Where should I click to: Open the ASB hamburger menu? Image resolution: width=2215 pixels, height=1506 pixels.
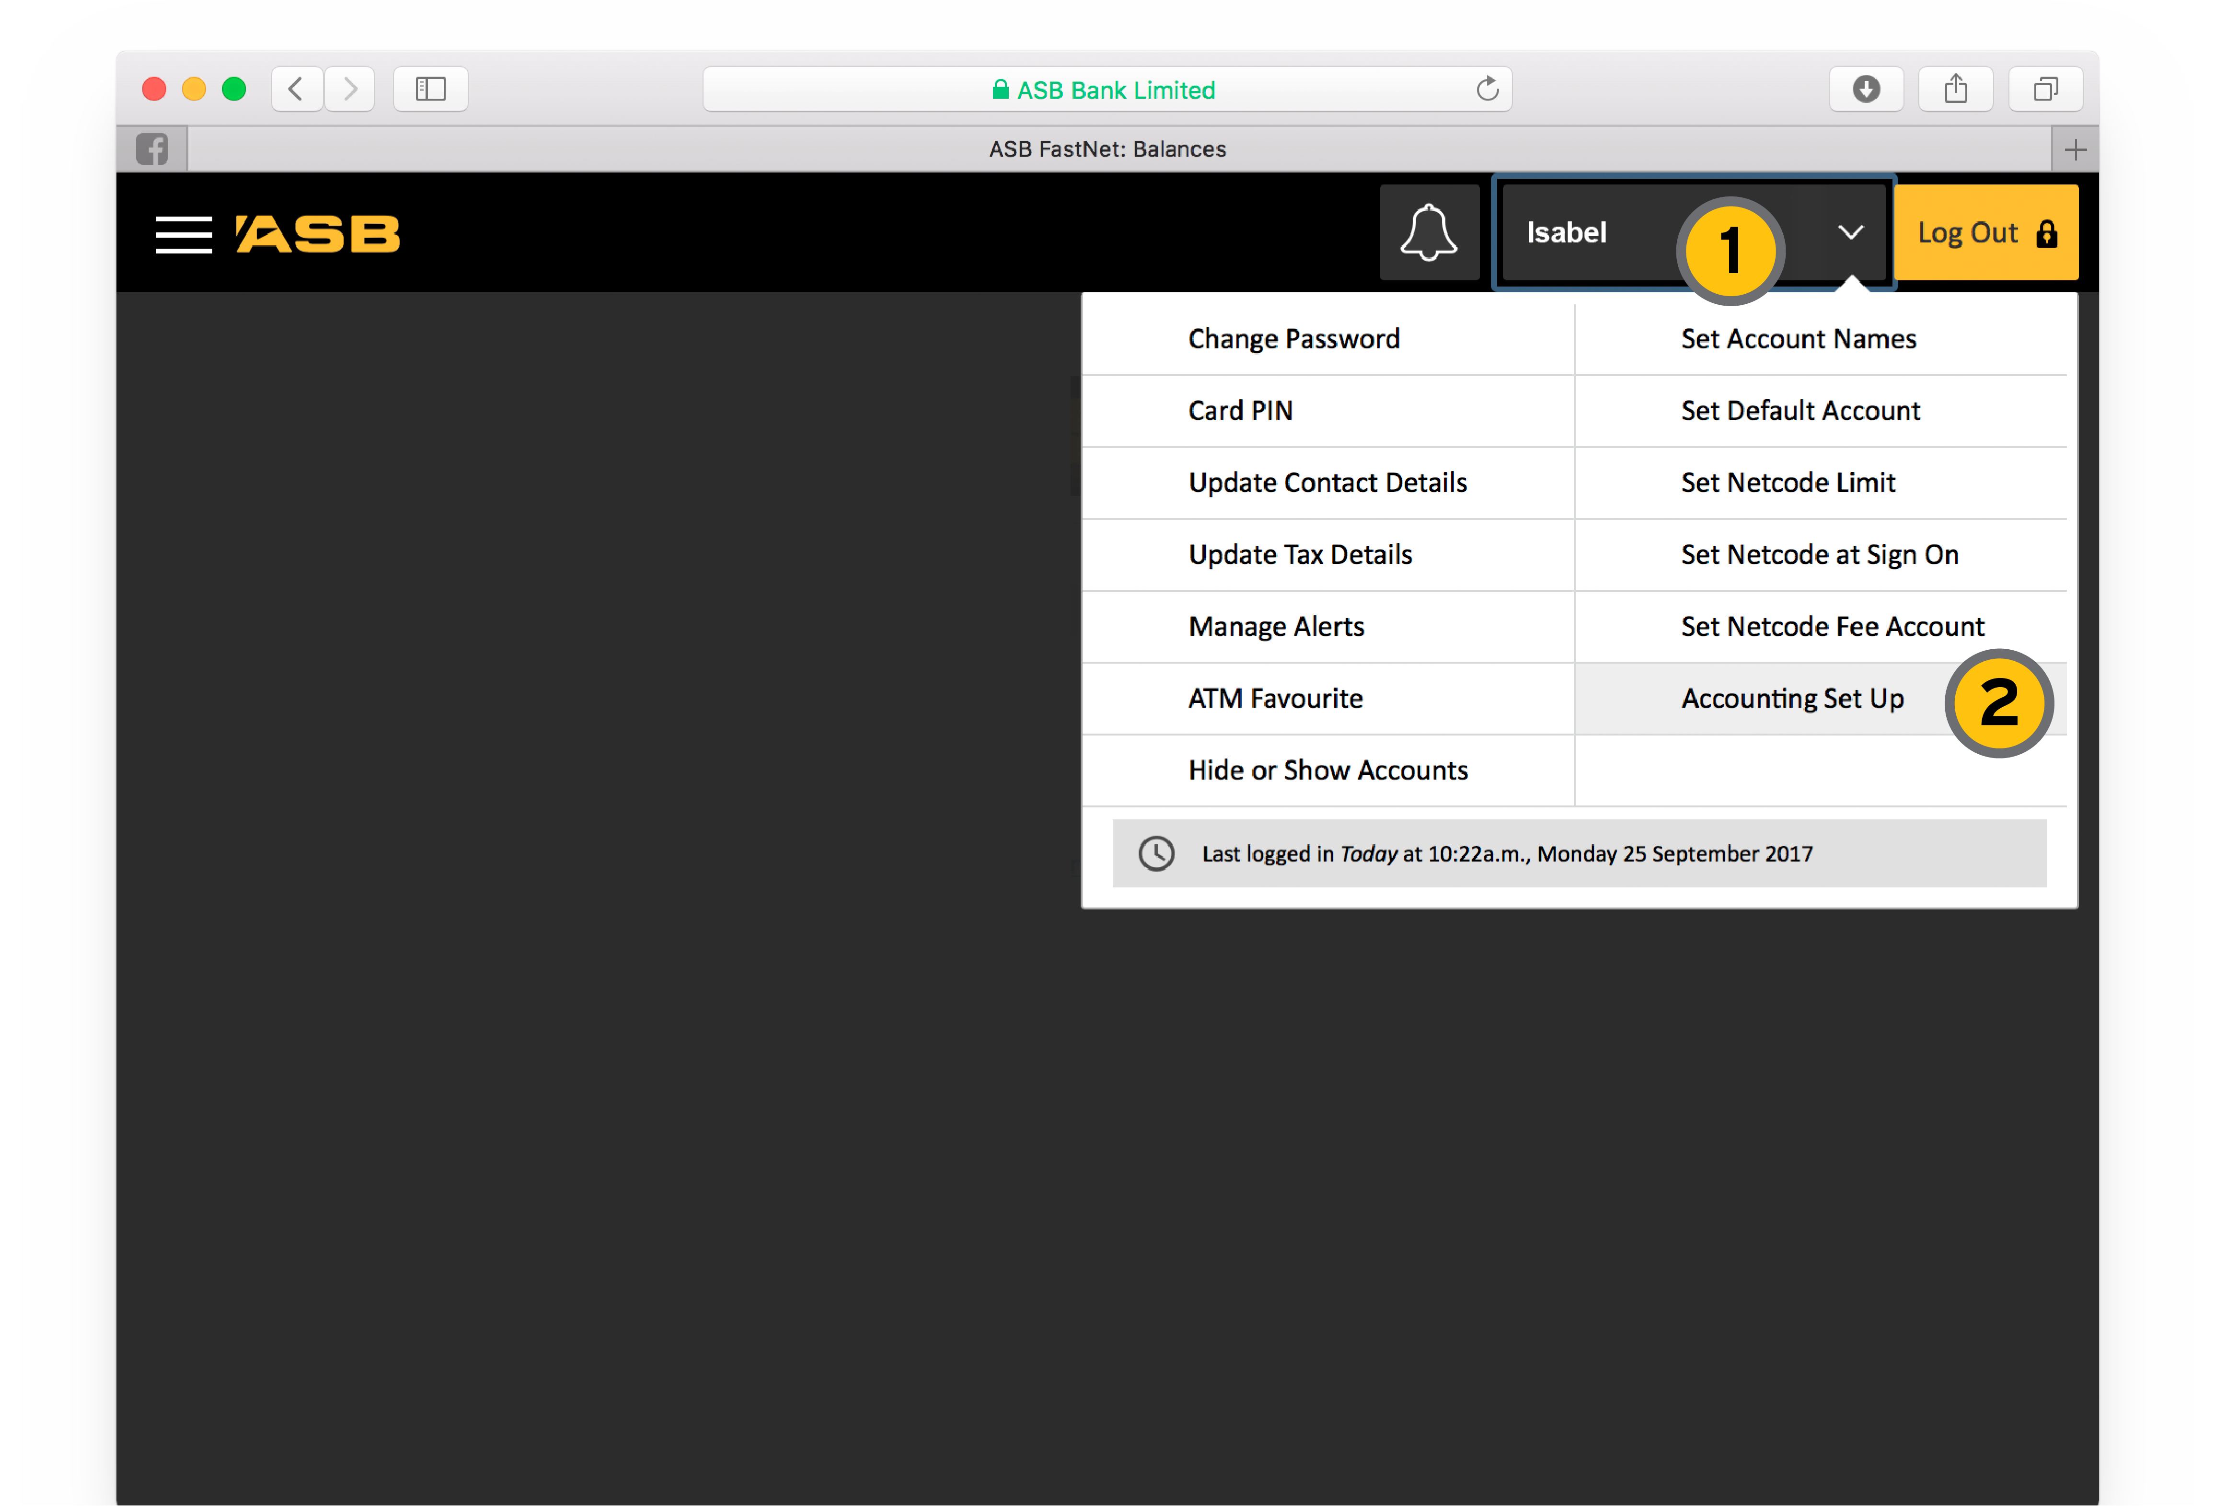[x=183, y=233]
